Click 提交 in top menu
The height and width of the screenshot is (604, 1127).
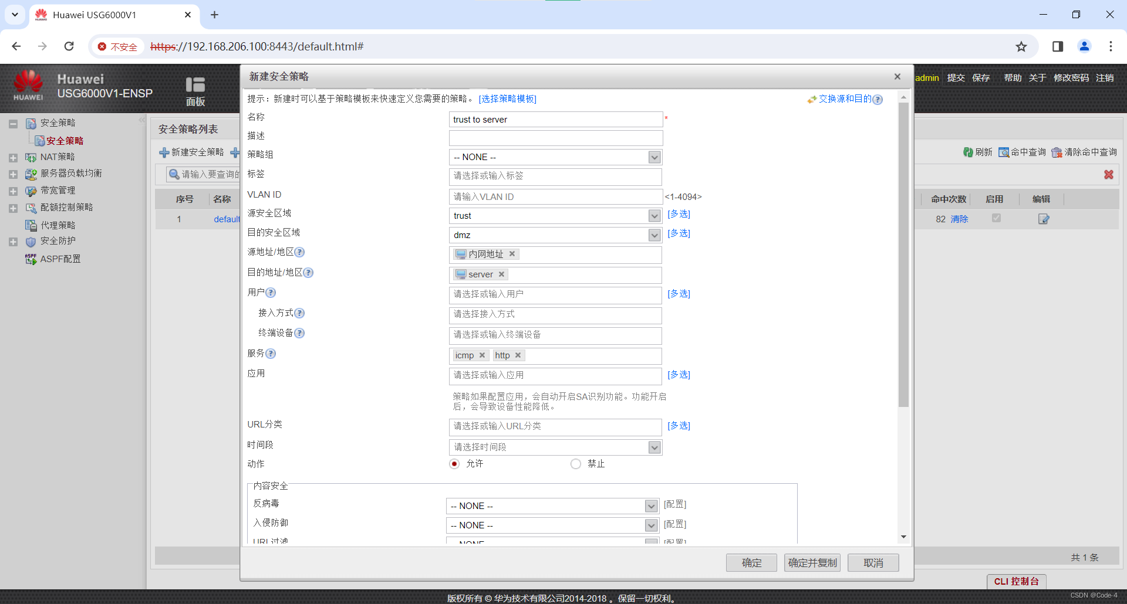(x=956, y=77)
